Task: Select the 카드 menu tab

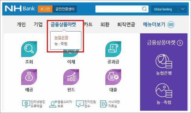Action: pyautogui.click(x=88, y=24)
